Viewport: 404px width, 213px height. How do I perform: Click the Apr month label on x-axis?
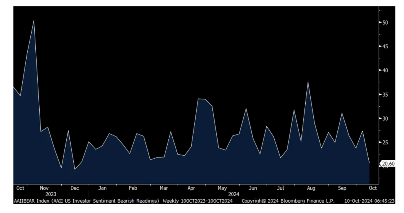[x=192, y=188]
